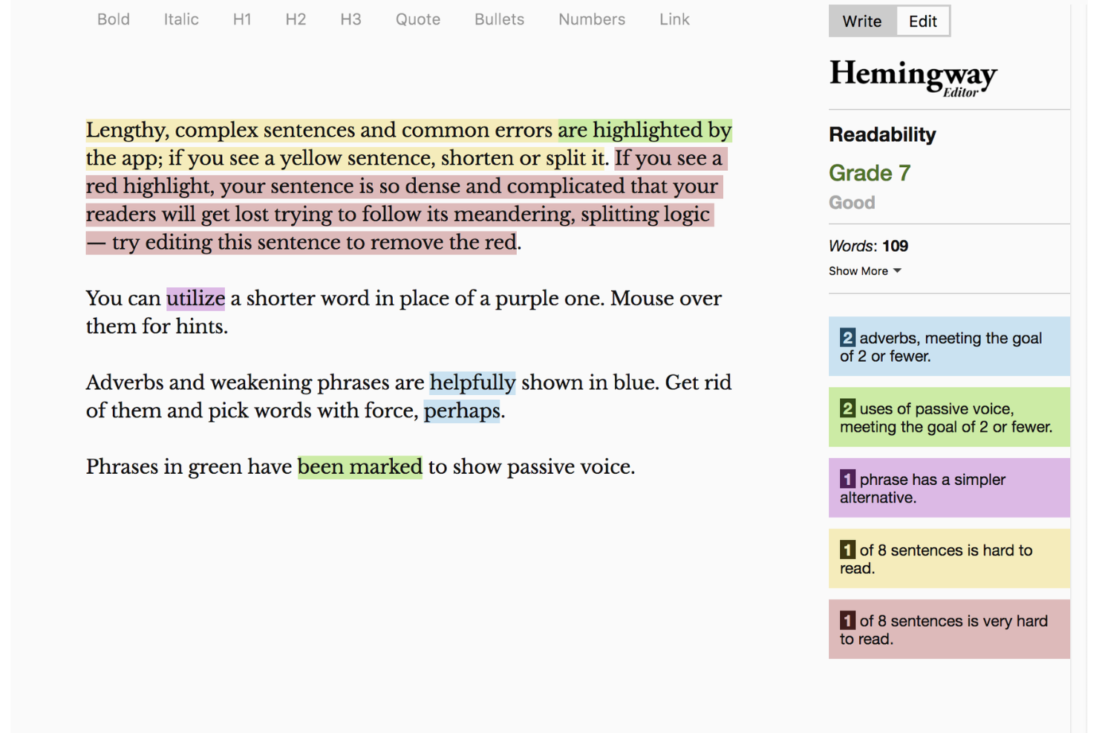Image resolution: width=1099 pixels, height=733 pixels.
Task: Click the blue highlighted word "perhaps"
Action: coord(462,411)
